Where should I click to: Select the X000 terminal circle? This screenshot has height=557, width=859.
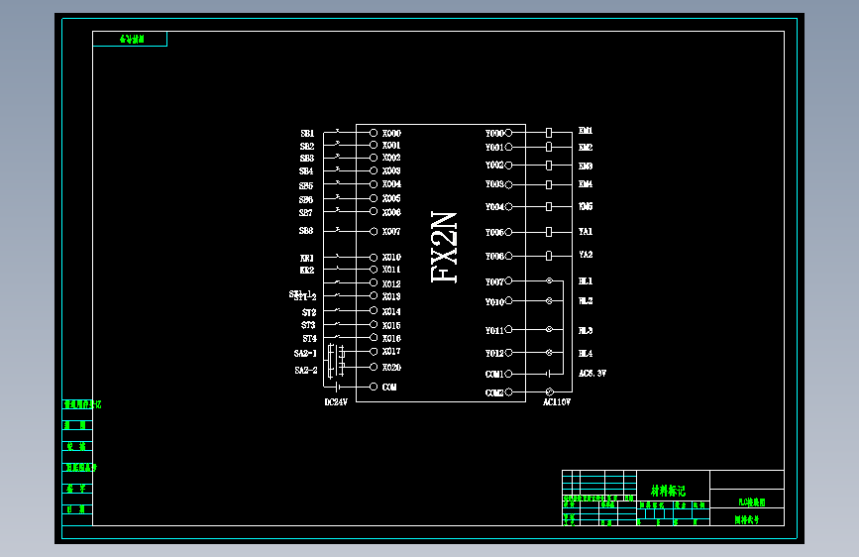[x=374, y=133]
